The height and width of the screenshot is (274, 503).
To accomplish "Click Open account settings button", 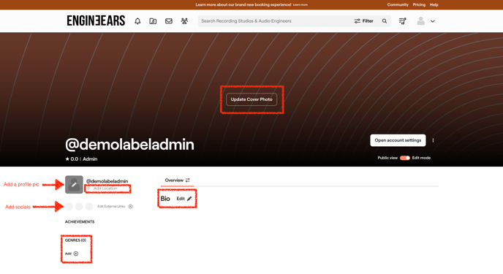I will pyautogui.click(x=398, y=140).
